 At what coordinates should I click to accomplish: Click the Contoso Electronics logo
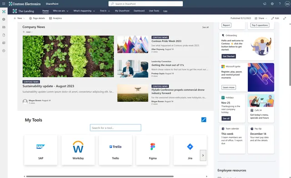[x=25, y=4]
